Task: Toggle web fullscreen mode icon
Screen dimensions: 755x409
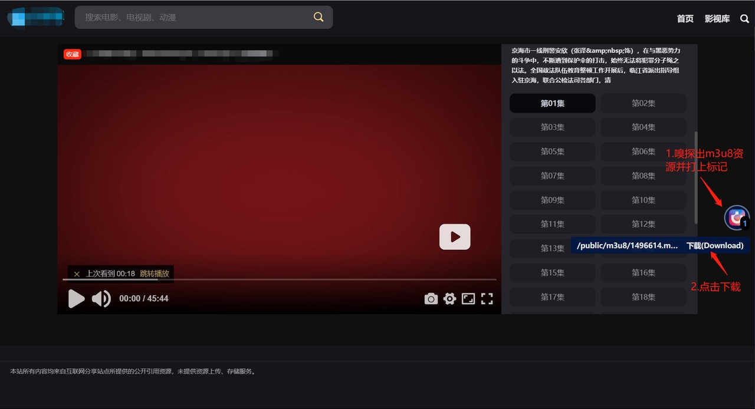Action: (468, 299)
